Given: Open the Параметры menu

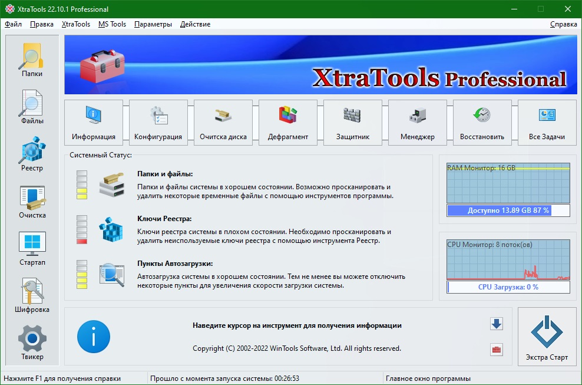Looking at the screenshot, I should (x=153, y=24).
